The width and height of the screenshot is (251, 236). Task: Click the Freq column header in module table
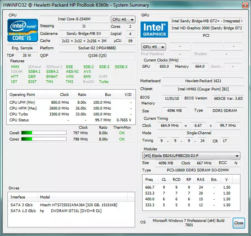coord(150,180)
